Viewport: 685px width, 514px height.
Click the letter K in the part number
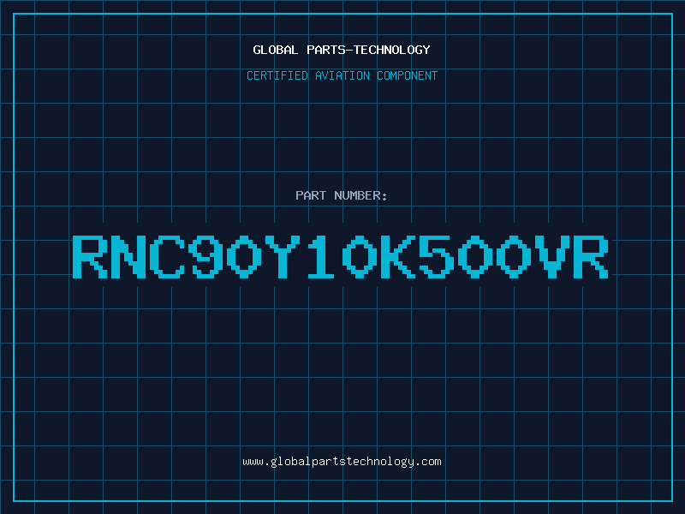point(398,256)
